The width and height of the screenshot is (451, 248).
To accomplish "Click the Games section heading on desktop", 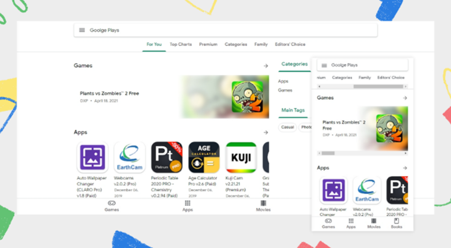I will pos(83,65).
